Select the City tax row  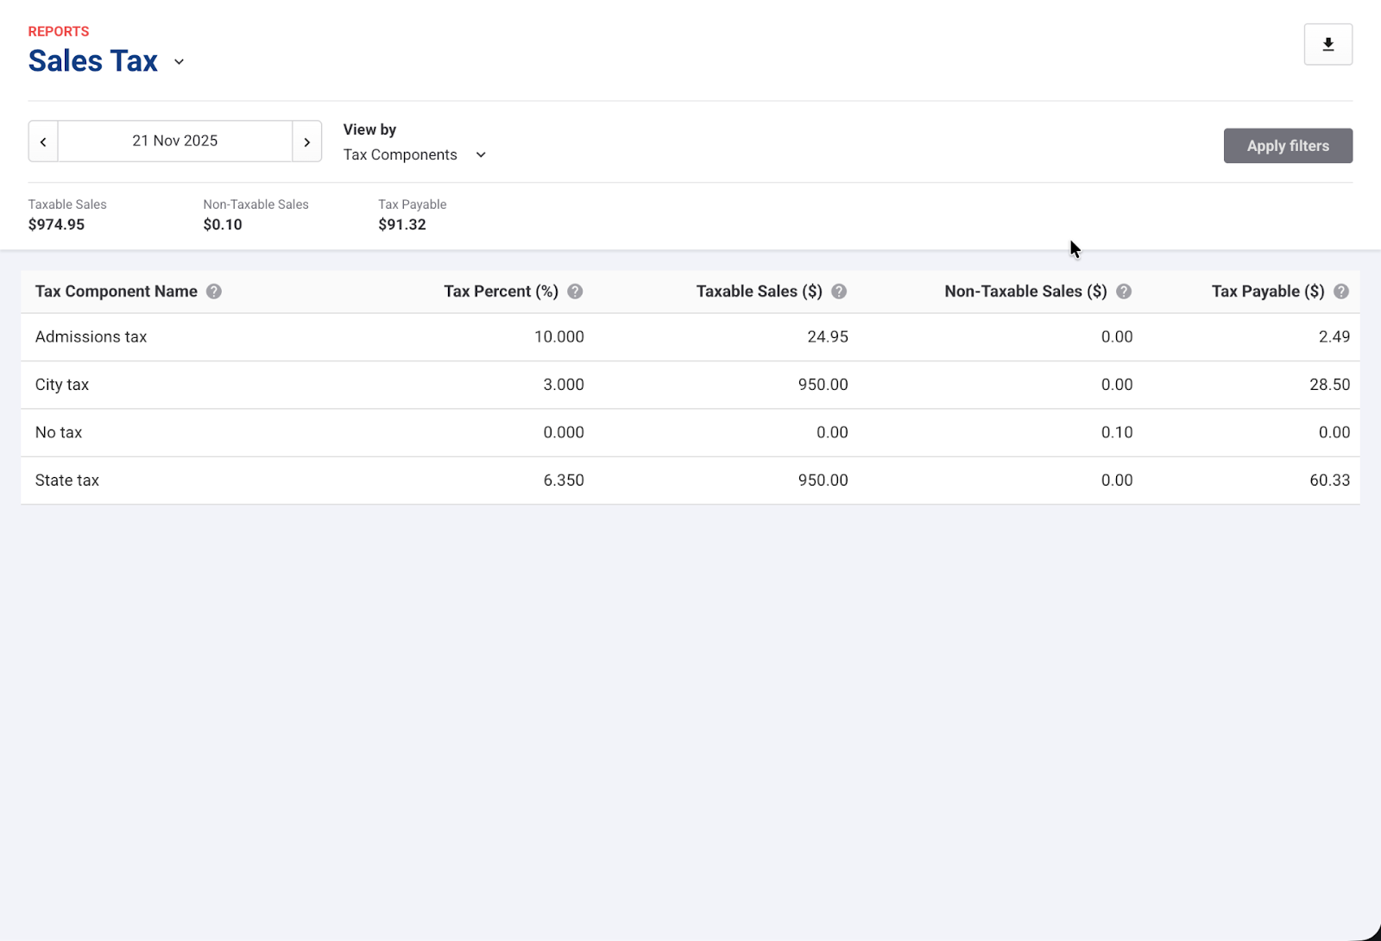pyautogui.click(x=62, y=385)
